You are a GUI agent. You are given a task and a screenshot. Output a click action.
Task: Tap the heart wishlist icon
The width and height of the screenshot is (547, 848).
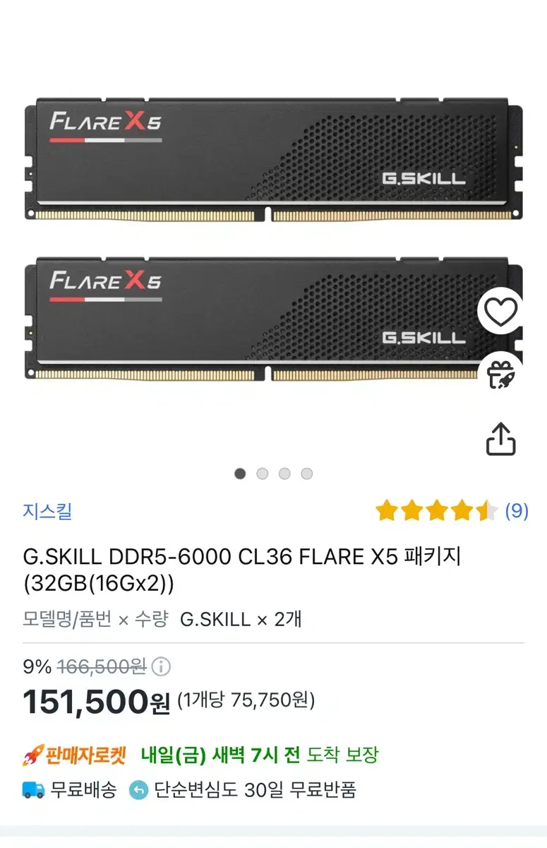(x=500, y=312)
